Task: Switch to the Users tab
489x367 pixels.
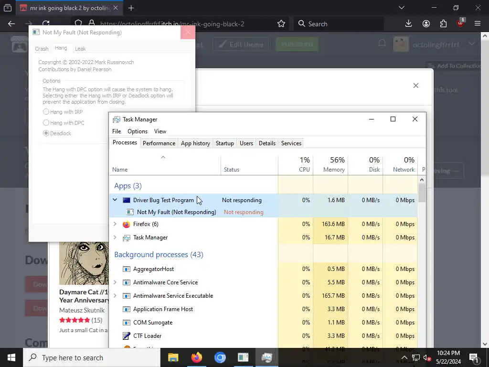Action: [246, 143]
